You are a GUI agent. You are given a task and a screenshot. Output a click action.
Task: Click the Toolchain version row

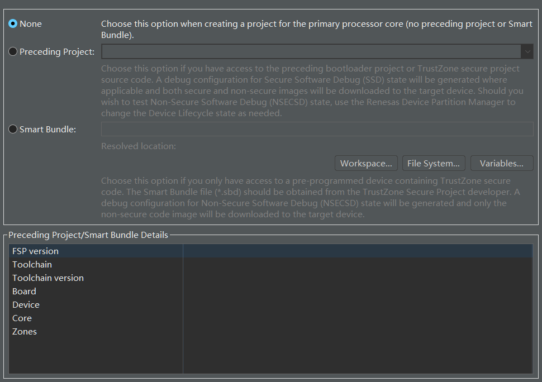click(x=270, y=278)
